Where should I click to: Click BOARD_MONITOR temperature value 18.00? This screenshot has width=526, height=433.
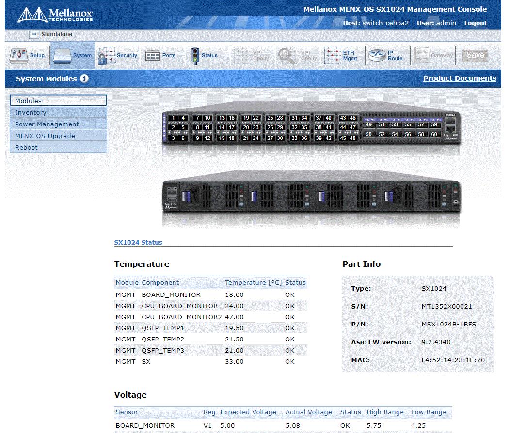pyautogui.click(x=234, y=294)
